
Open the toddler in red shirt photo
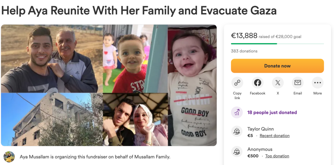135,59
